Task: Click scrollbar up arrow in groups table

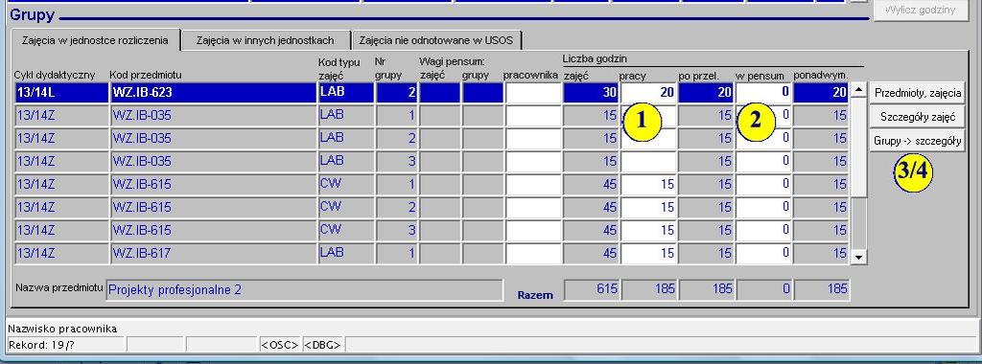Action: [x=859, y=90]
